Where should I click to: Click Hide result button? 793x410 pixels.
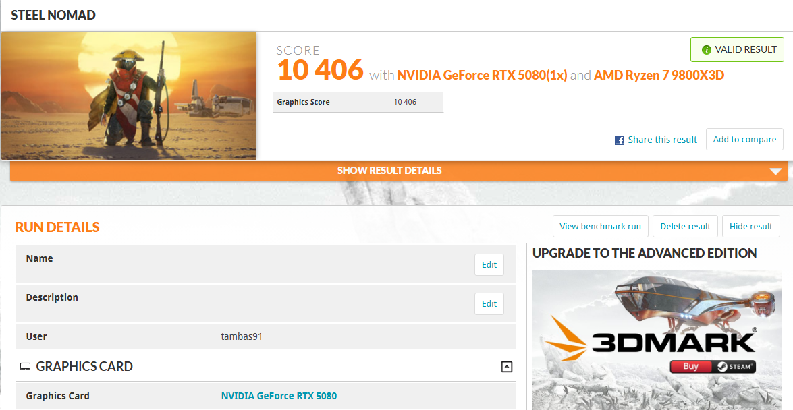coord(750,226)
